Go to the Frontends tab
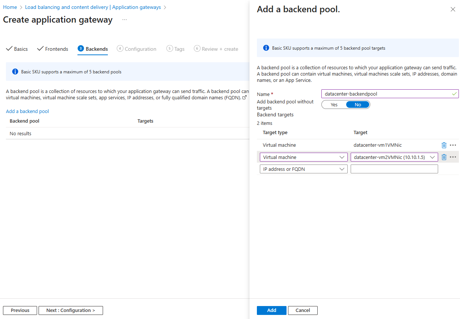This screenshot has width=460, height=319. 53,49
